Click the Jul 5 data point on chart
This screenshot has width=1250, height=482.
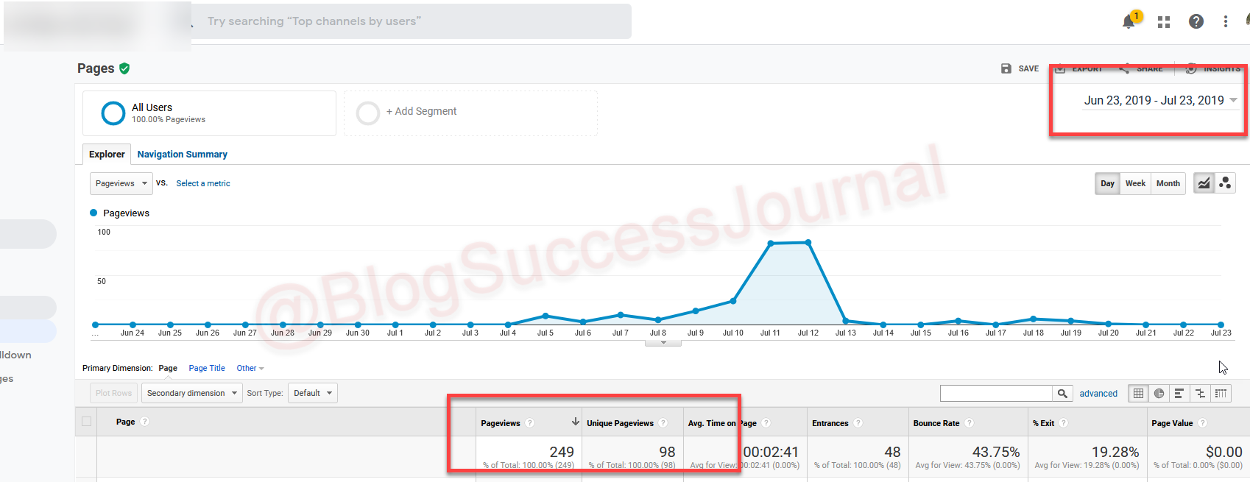[x=545, y=316]
